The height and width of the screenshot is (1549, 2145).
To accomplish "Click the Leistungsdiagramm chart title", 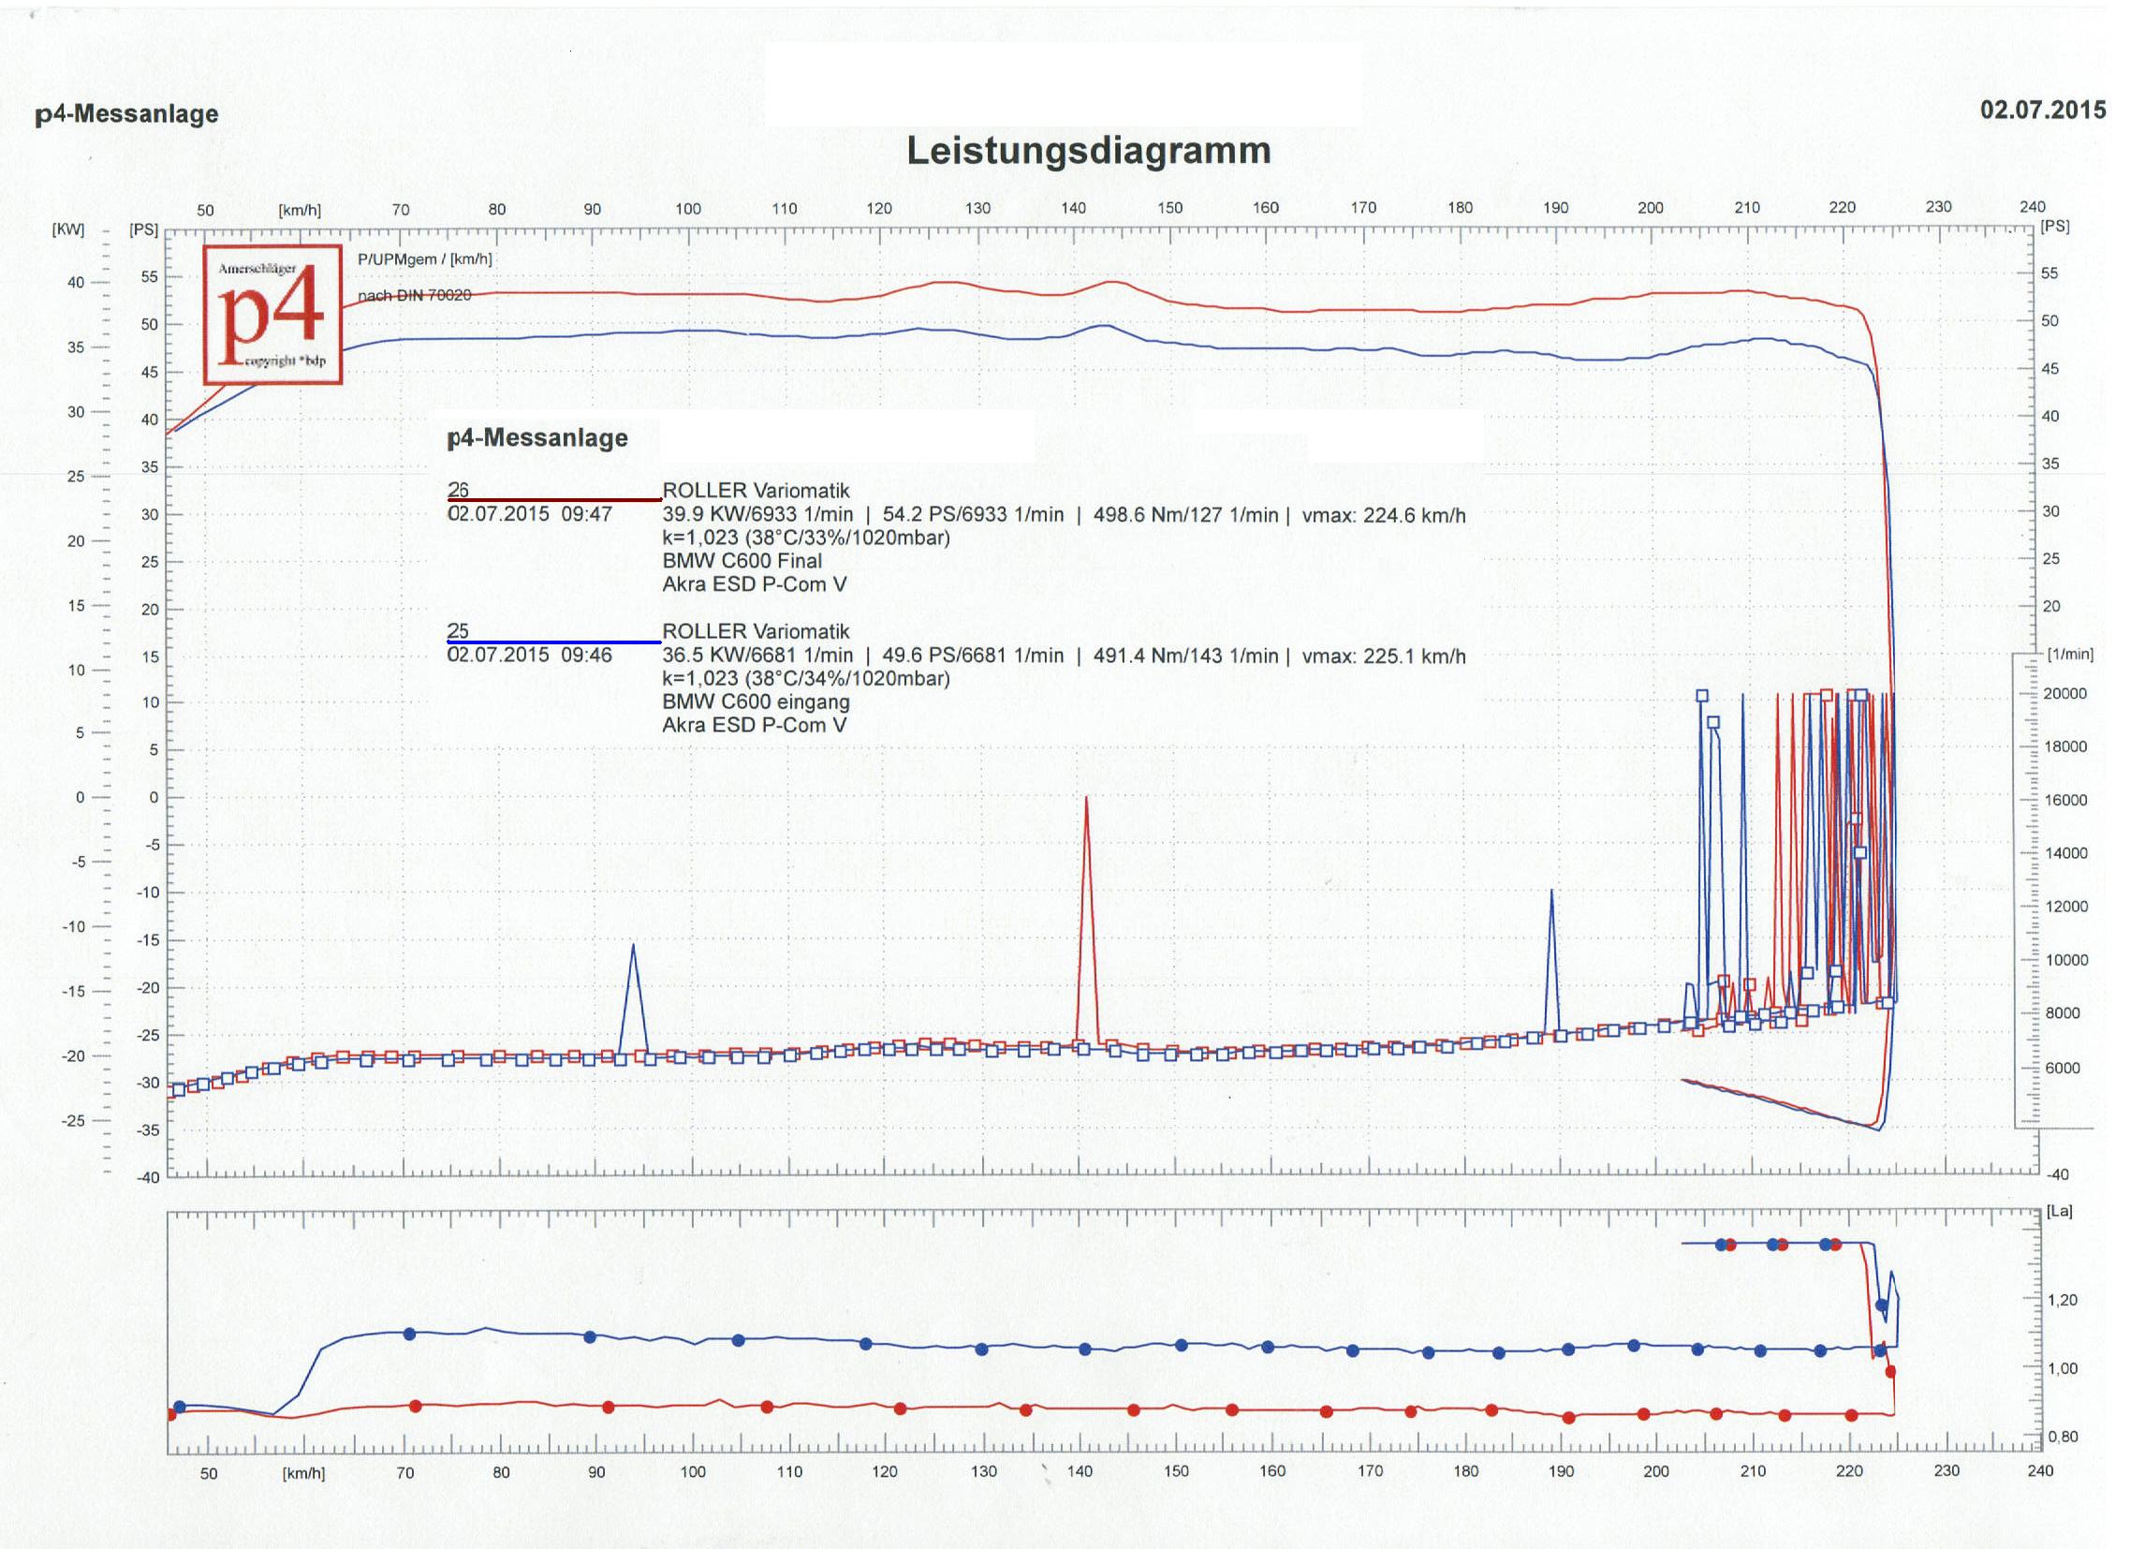I will [1088, 151].
